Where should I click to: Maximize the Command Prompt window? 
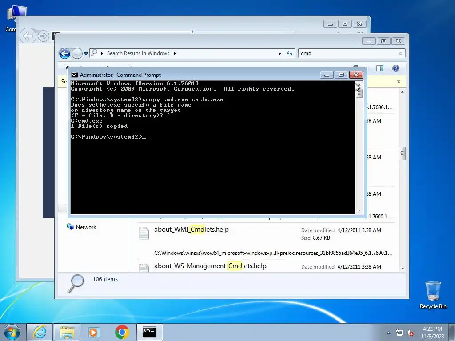click(x=341, y=75)
